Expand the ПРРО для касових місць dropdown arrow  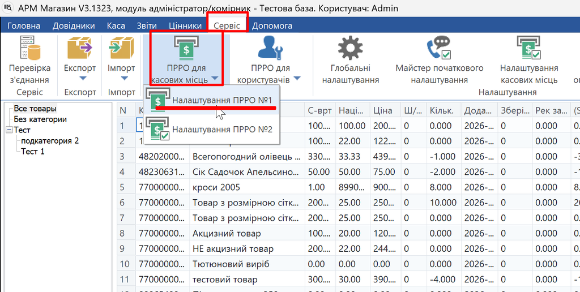click(x=215, y=78)
